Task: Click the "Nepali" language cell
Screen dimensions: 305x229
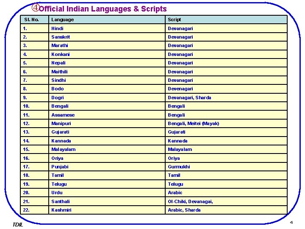Action: [107, 63]
